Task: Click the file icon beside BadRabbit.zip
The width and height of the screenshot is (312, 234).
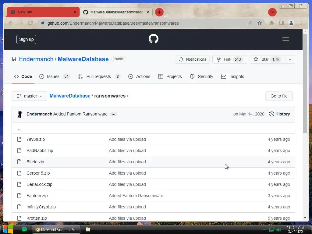Action: coord(19,151)
